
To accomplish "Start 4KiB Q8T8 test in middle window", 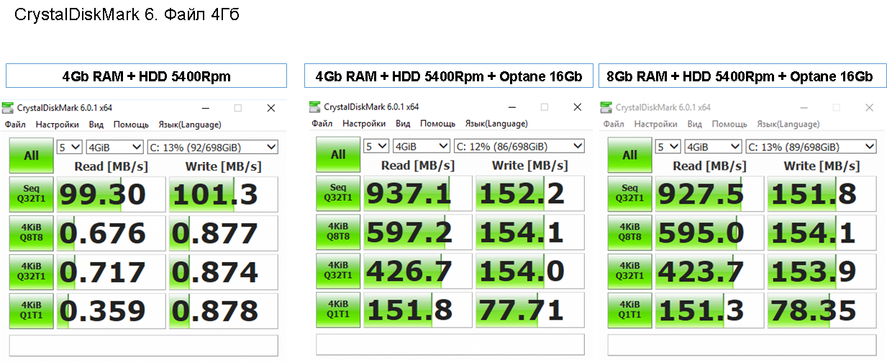I will [338, 232].
